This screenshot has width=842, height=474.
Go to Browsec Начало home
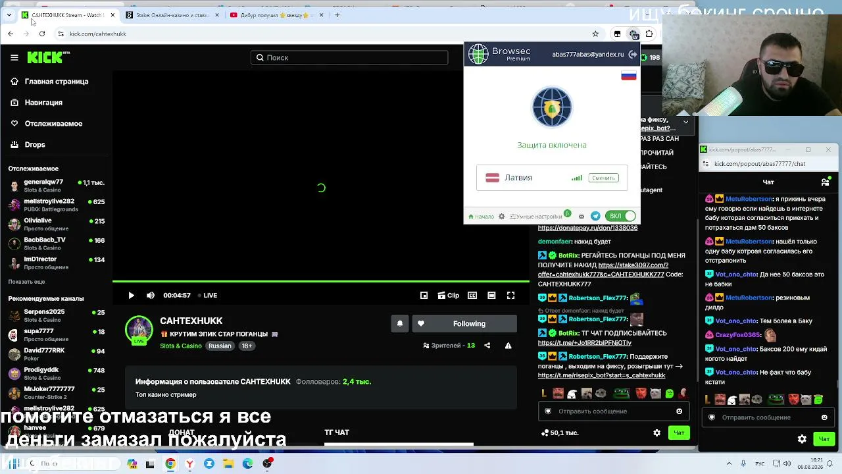481,217
